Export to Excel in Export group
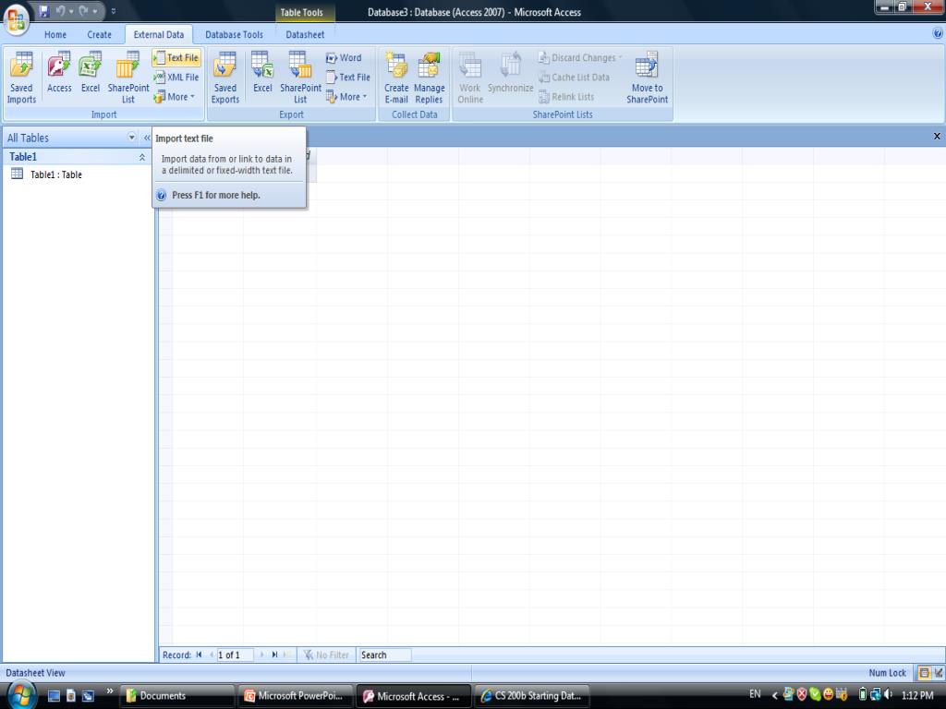Screen dimensions: 946x709 [262, 72]
